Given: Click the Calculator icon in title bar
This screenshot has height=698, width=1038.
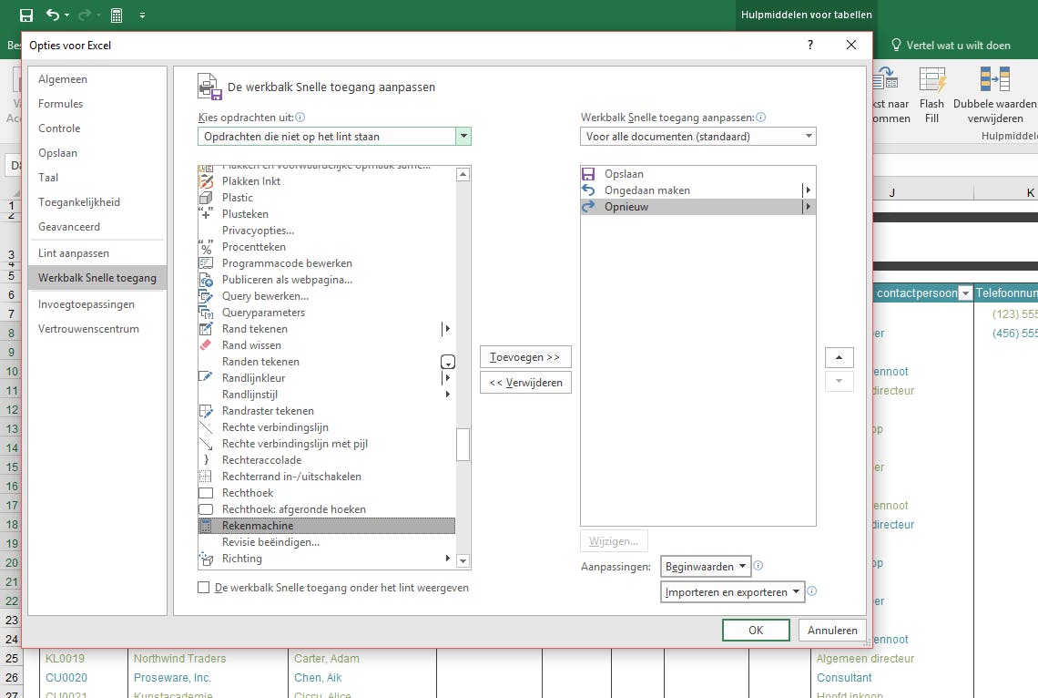Looking at the screenshot, I should click(x=117, y=15).
